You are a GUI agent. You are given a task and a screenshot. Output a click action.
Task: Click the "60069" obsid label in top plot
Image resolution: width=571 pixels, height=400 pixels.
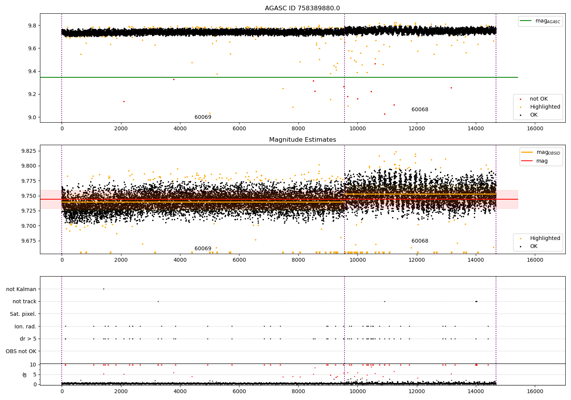[x=203, y=117]
